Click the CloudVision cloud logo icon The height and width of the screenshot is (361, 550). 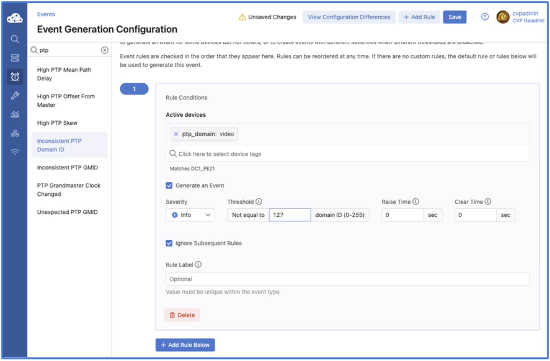coord(15,18)
